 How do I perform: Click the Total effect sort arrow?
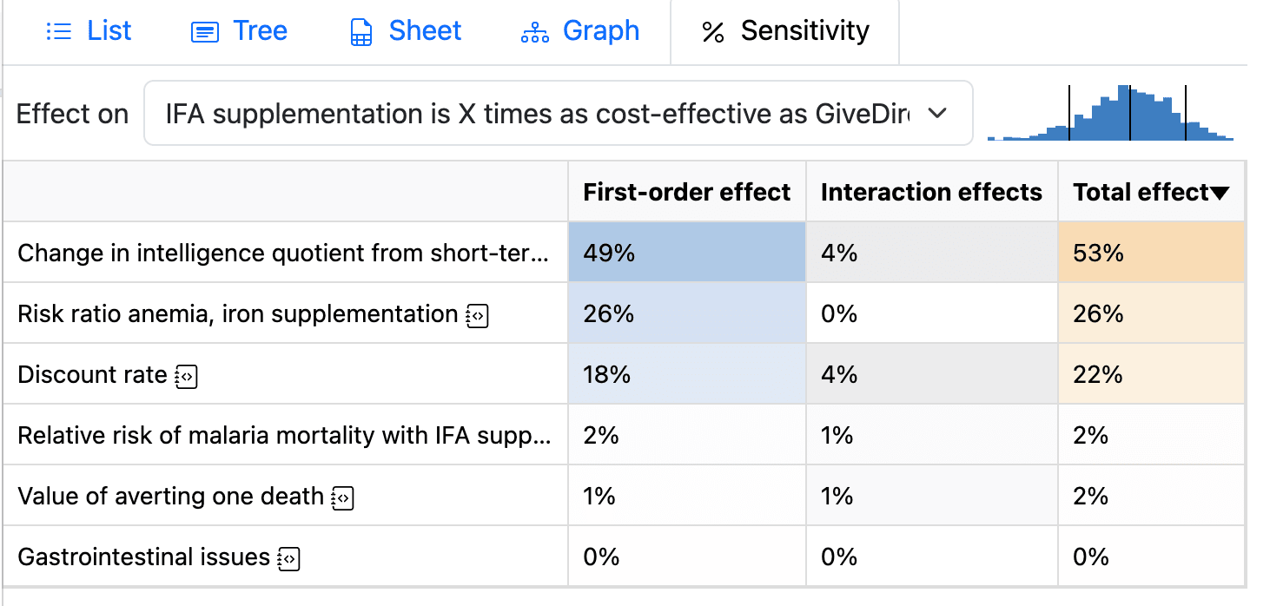[1220, 193]
